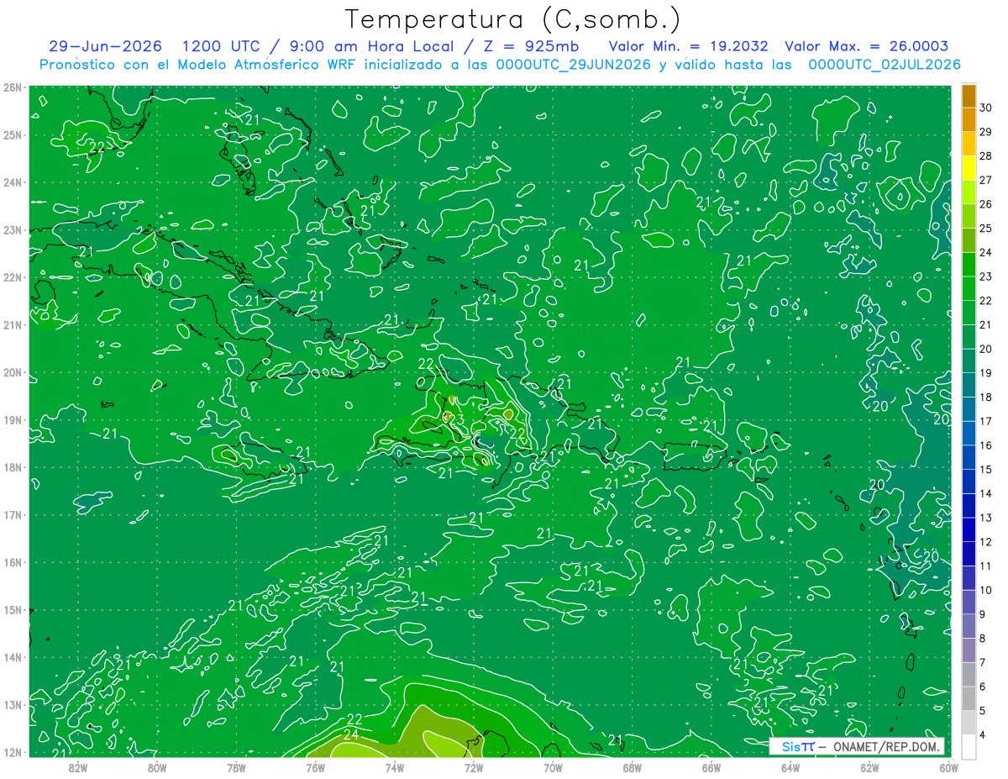Click 'Valor Min. = 19.2032' text
Screen dimensions: 1008x779
(x=688, y=47)
